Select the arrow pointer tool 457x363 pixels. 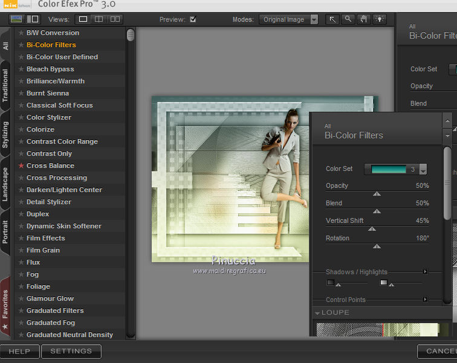332,19
